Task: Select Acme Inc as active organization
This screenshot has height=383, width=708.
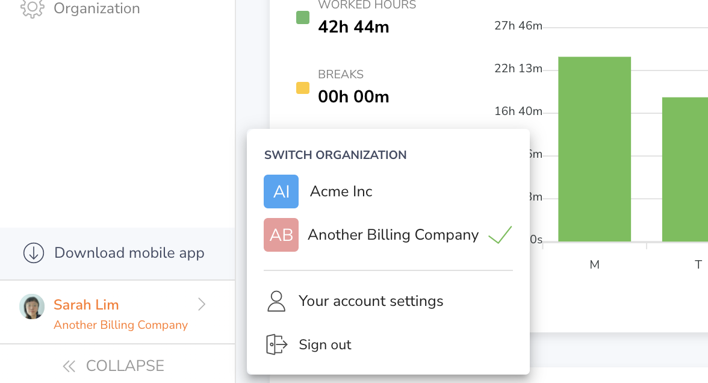Action: pyautogui.click(x=340, y=191)
